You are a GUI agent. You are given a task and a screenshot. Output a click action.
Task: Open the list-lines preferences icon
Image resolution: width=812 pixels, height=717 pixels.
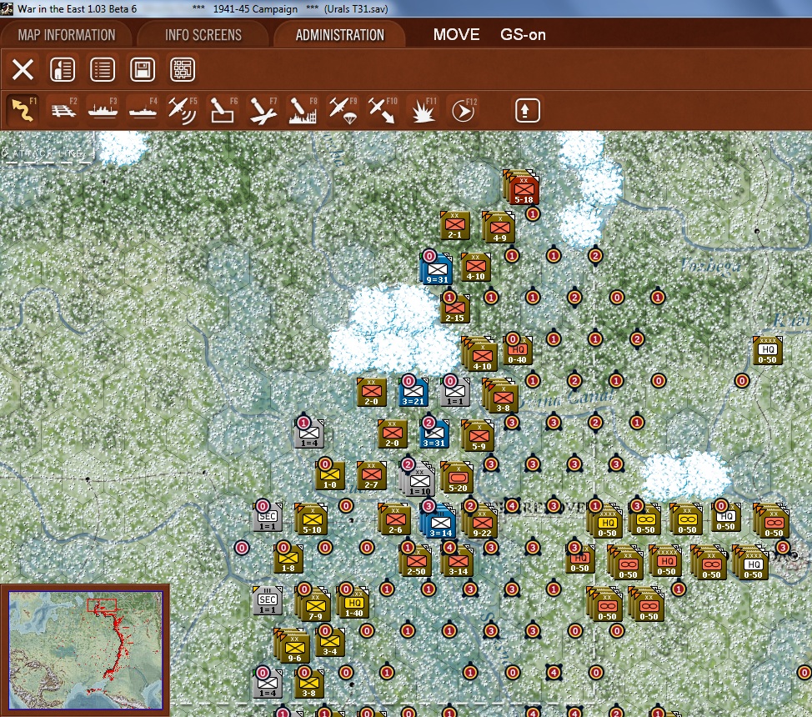[103, 69]
